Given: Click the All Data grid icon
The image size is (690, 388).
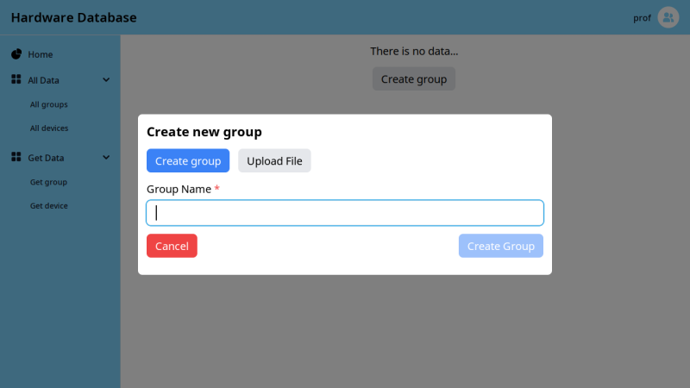Looking at the screenshot, I should point(16,79).
